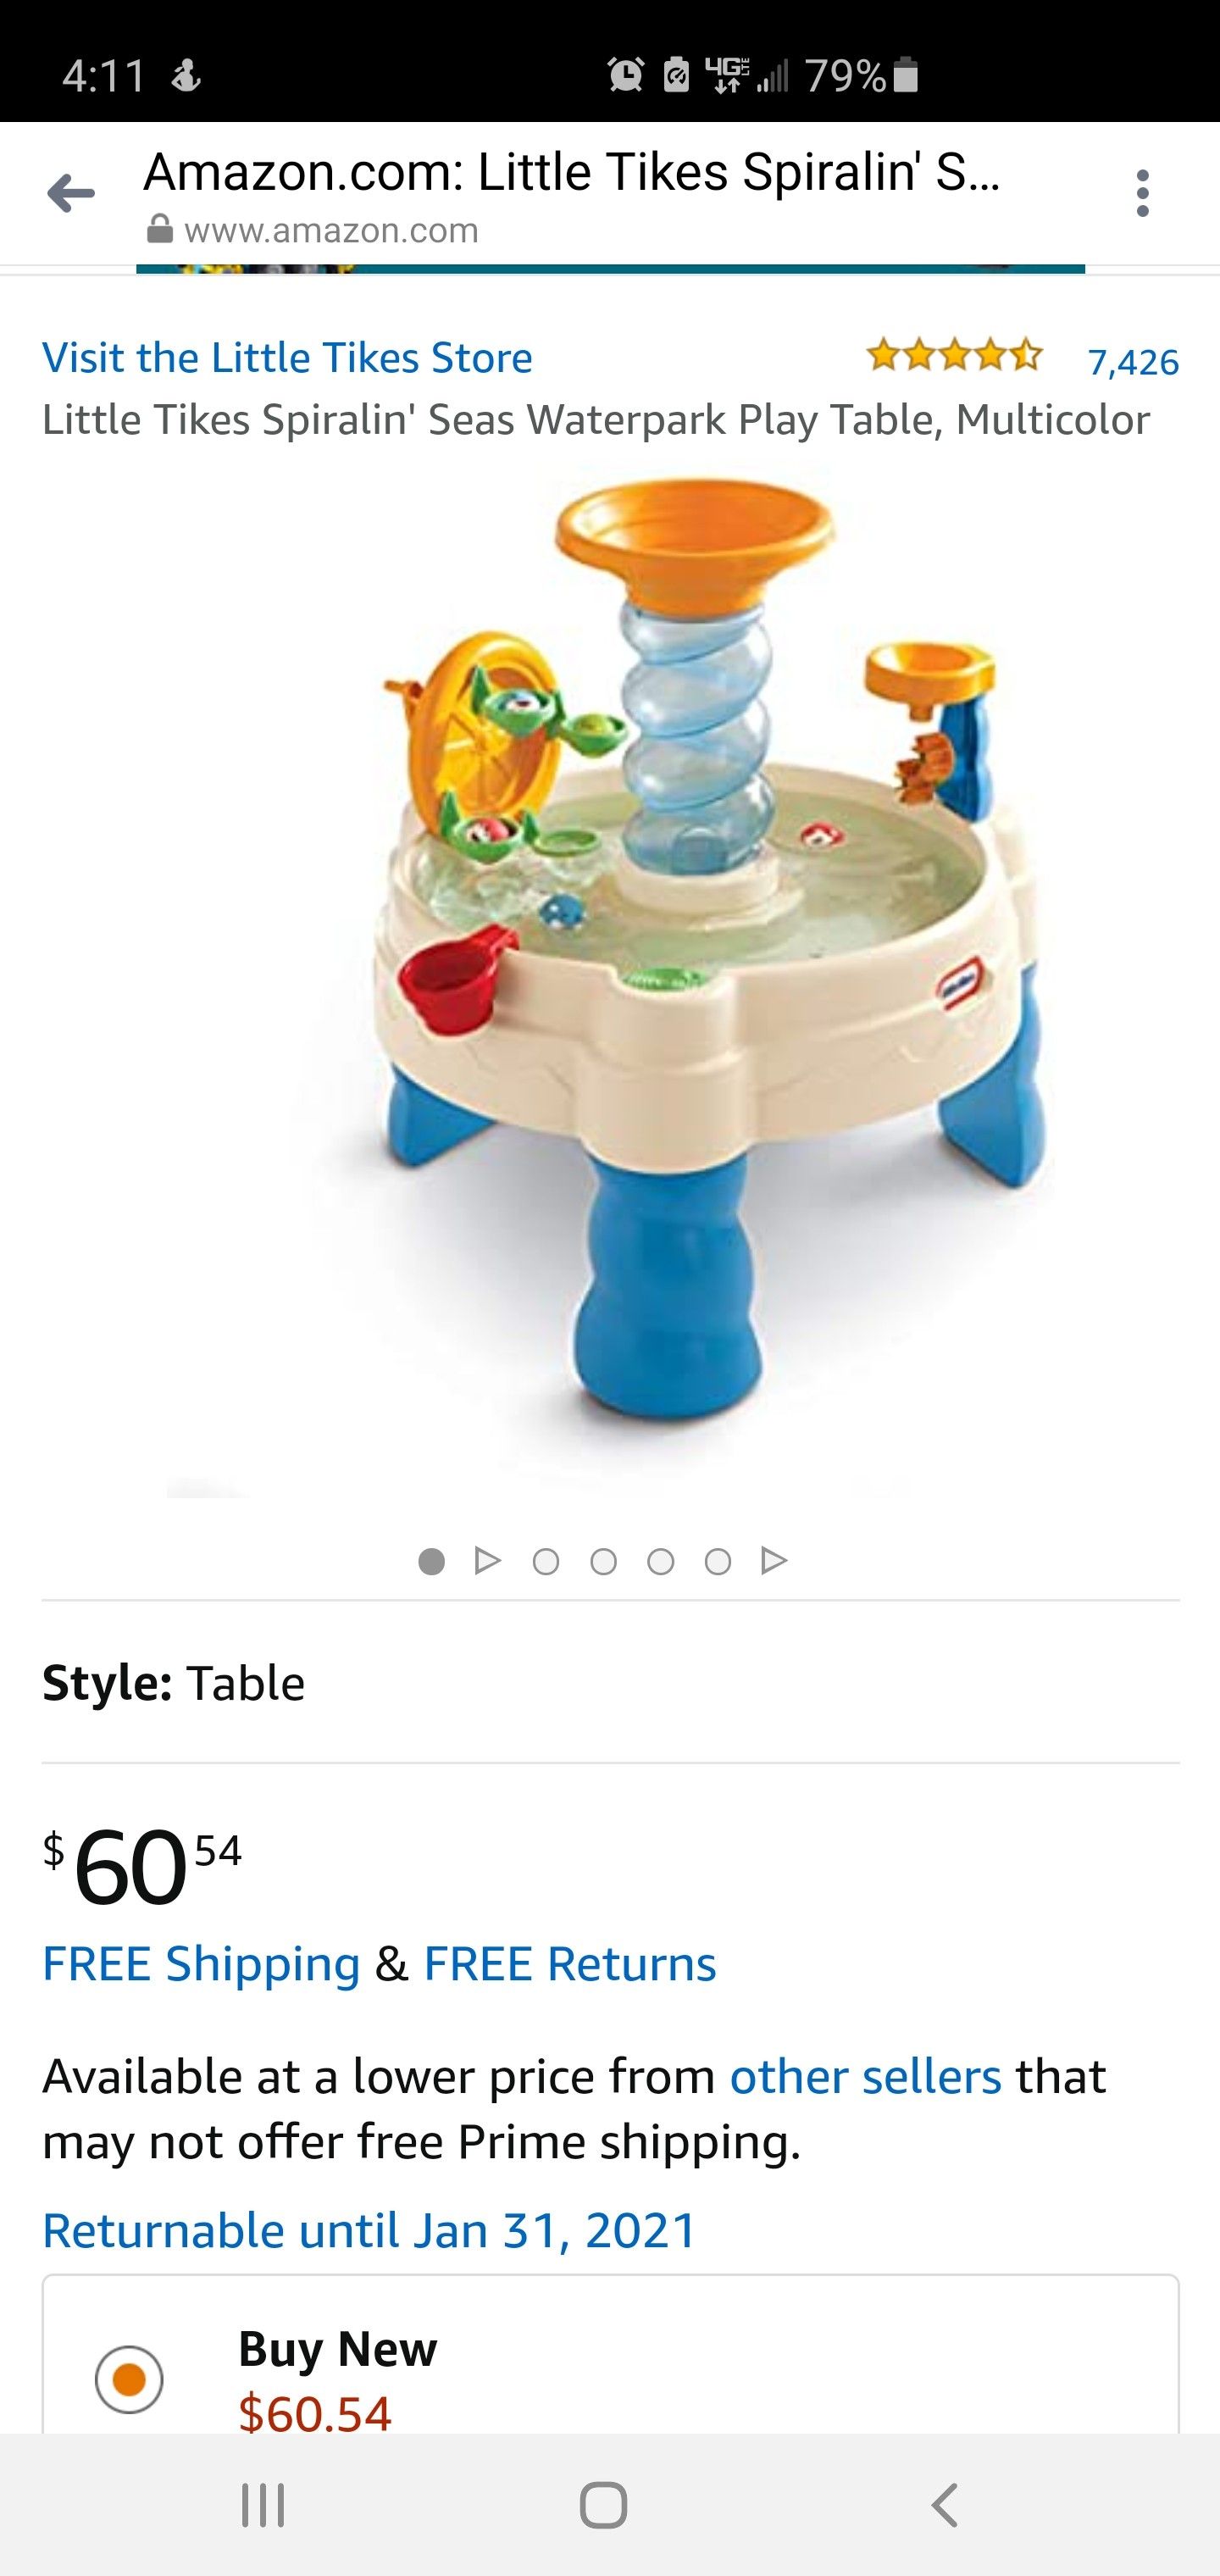Visit the Little Tikes Store link
The image size is (1220, 2576).
coord(287,358)
